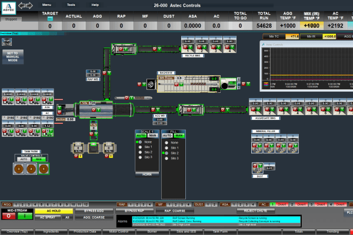Switch to the Trending tab
The image size is (353, 235).
[332, 231]
